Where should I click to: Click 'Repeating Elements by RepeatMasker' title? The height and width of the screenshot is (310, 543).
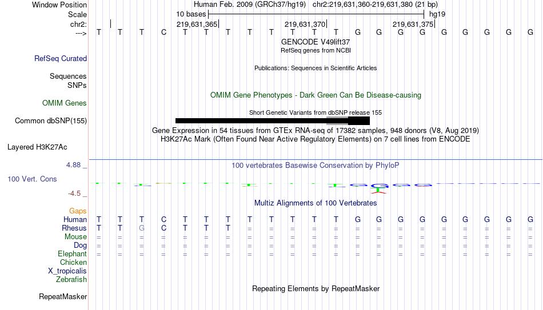click(316, 288)
